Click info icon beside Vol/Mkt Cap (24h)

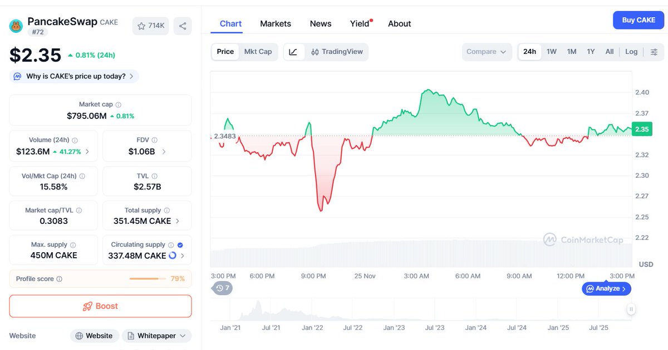(82, 176)
